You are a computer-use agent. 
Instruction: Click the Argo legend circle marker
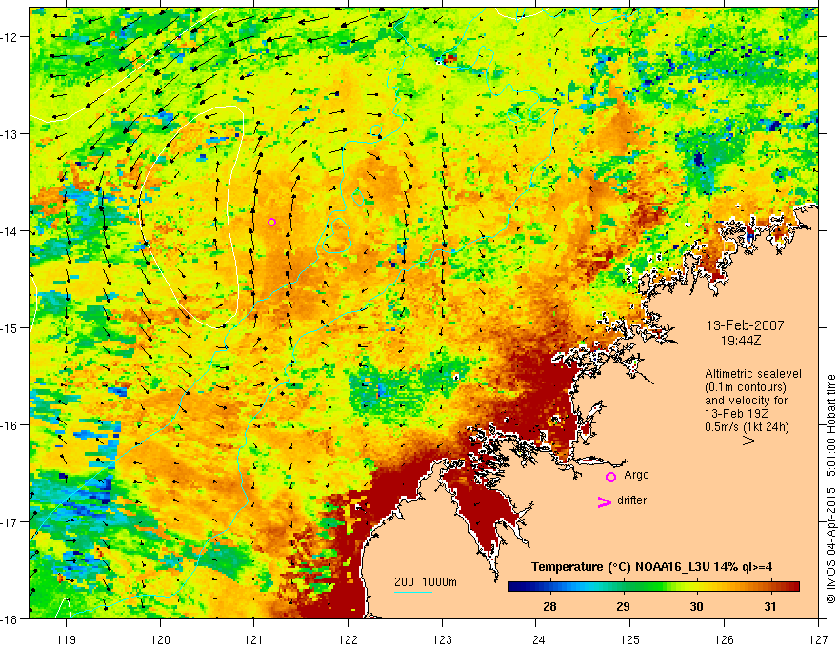[610, 477]
